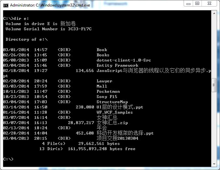
Task: Click the '238,080' file size value
Action: pos(85,107)
